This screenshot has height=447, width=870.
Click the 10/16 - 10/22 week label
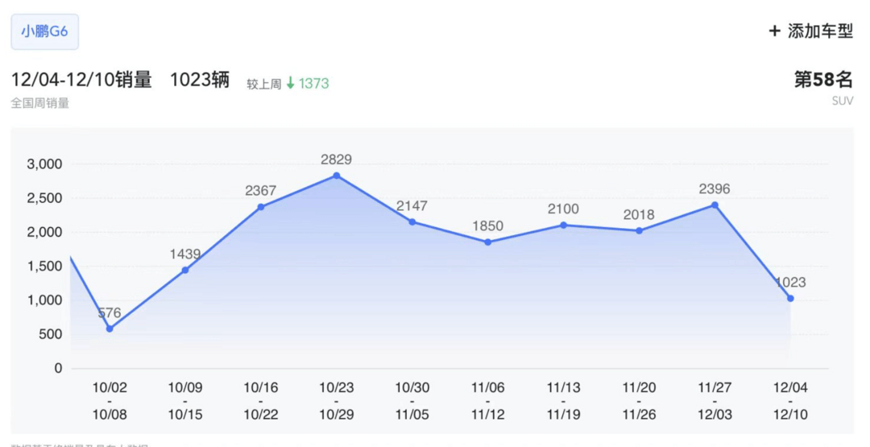[x=261, y=401]
